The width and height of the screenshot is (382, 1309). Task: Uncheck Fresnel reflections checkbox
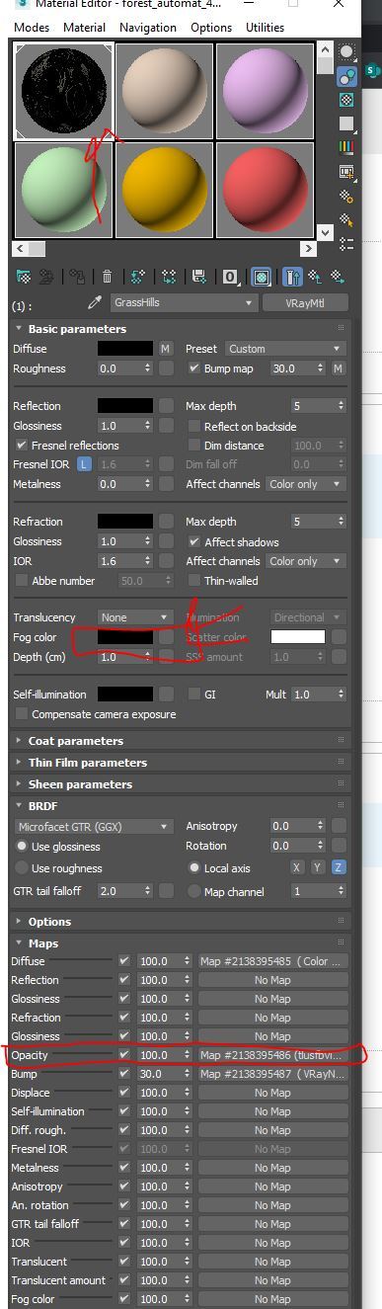pyautogui.click(x=22, y=446)
